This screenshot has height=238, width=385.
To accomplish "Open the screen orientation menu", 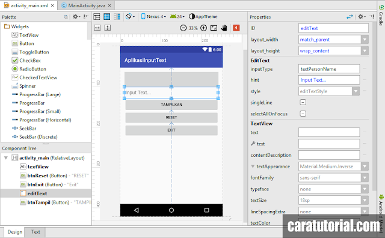I will pyautogui.click(x=130, y=17).
